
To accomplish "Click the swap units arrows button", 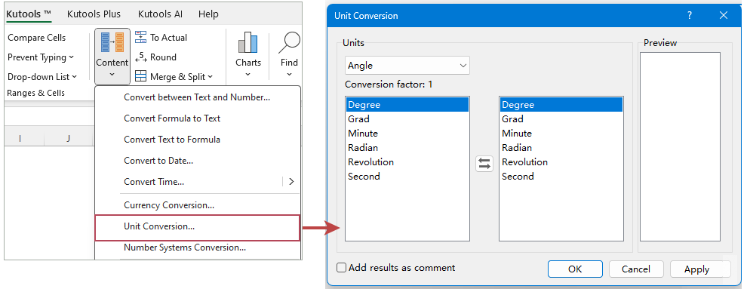I will pos(484,164).
